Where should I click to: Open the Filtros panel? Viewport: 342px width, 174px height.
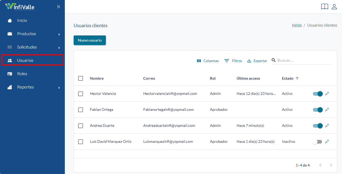coord(233,61)
